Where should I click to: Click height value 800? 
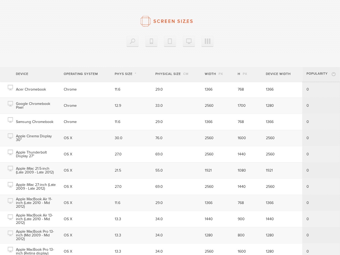[x=241, y=235]
